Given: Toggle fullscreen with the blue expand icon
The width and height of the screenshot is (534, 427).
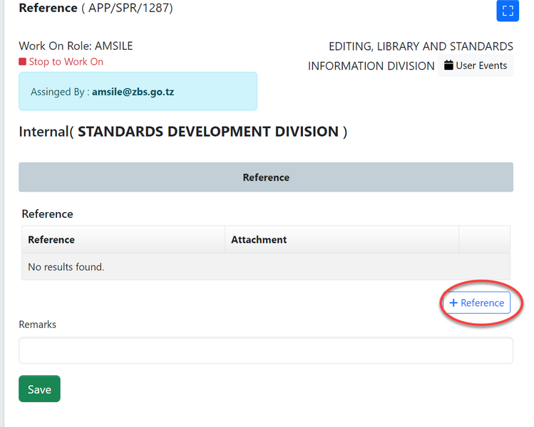Looking at the screenshot, I should [x=507, y=11].
